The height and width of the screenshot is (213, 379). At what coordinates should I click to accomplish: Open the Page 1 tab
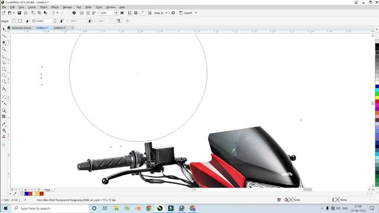pyautogui.click(x=48, y=189)
